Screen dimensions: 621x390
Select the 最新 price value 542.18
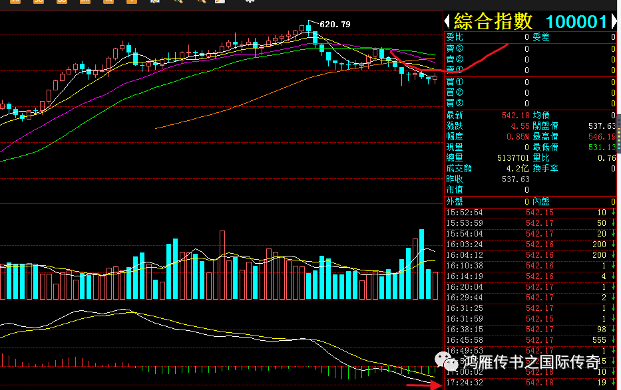[516, 116]
